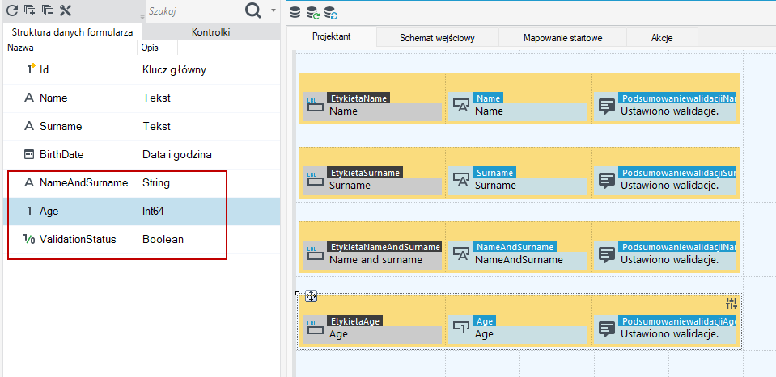Sort by the Nazwa column header
Screen dimensions: 776x377
[x=70, y=48]
